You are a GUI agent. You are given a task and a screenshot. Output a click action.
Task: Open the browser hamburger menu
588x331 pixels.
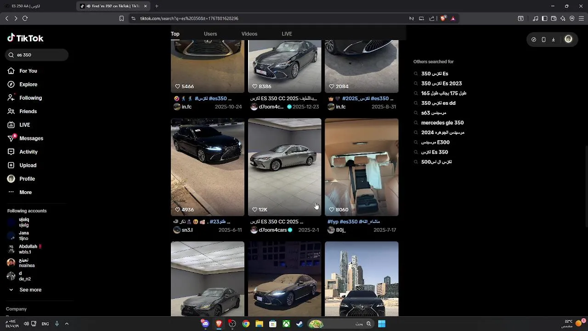click(x=582, y=18)
